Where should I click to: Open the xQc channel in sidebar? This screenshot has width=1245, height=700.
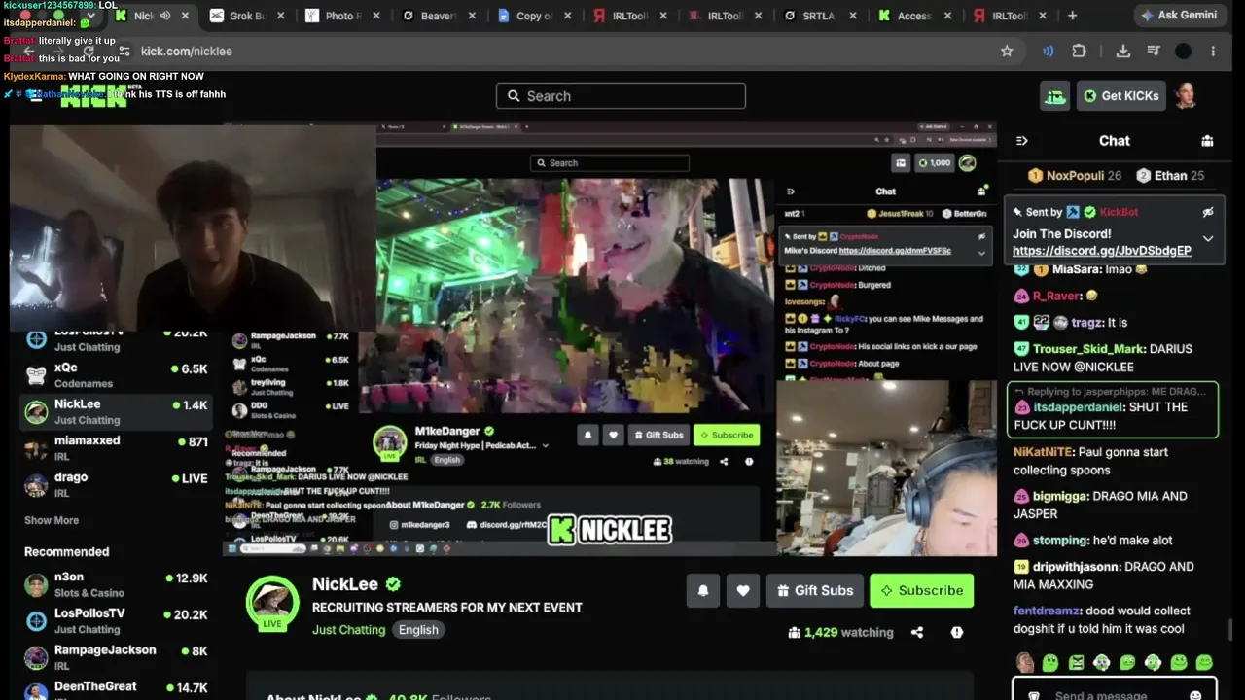click(x=117, y=374)
